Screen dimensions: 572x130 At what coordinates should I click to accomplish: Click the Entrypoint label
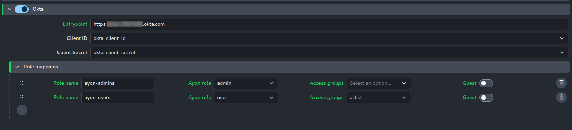[75, 24]
